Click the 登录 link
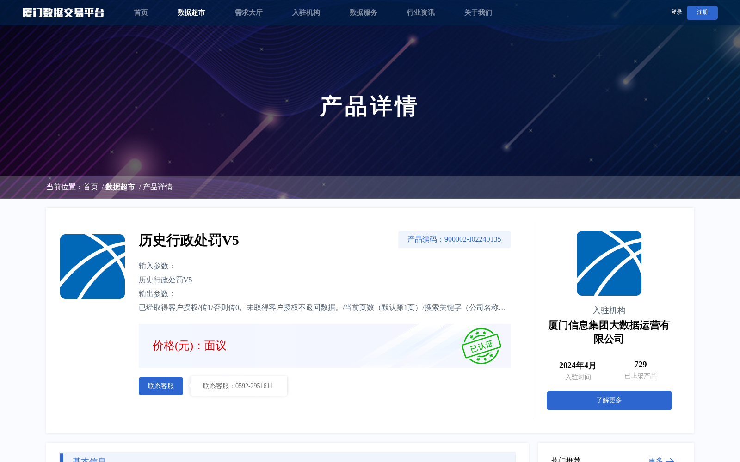Viewport: 740px width, 462px height. pyautogui.click(x=676, y=12)
